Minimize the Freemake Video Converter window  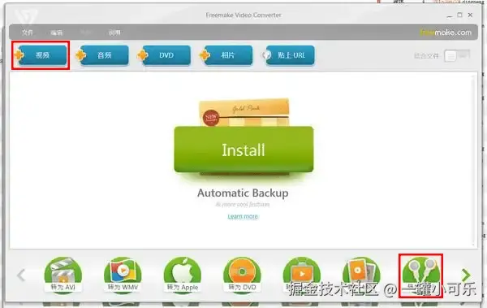(x=450, y=15)
